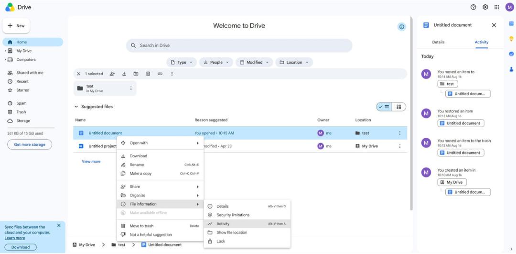Image resolution: width=516 pixels, height=254 pixels.
Task: Choose Rename in context menu
Action: pyautogui.click(x=160, y=165)
